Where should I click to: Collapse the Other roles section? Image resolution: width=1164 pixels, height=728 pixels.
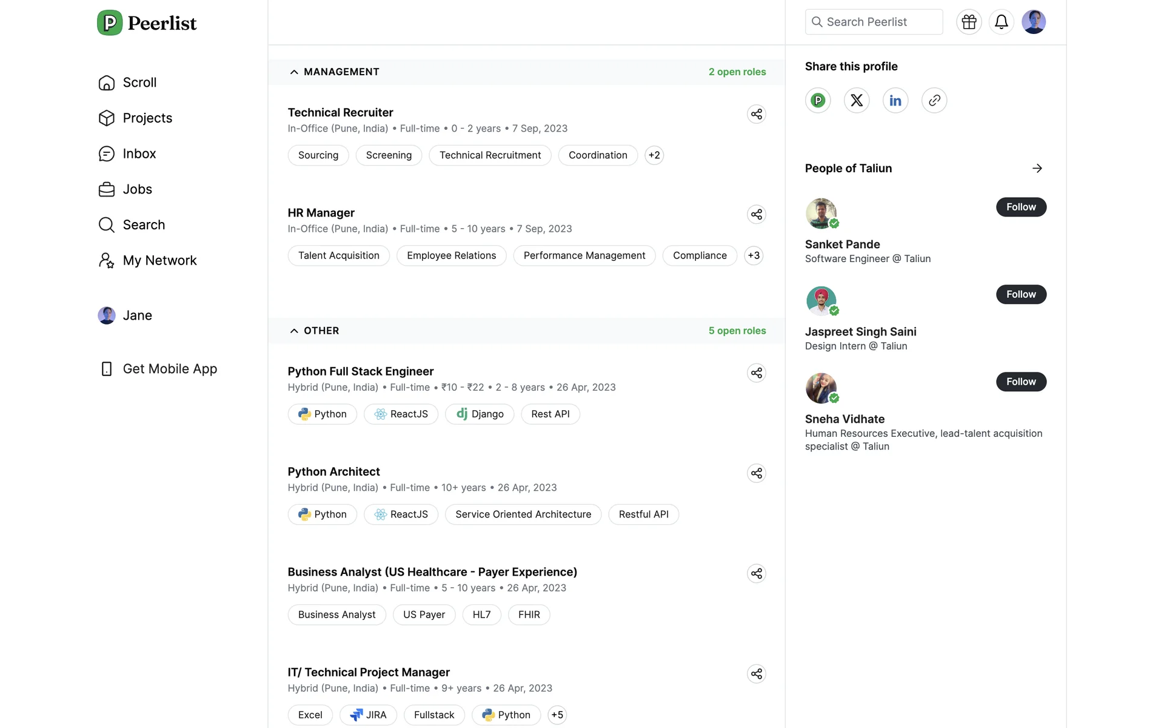[294, 331]
